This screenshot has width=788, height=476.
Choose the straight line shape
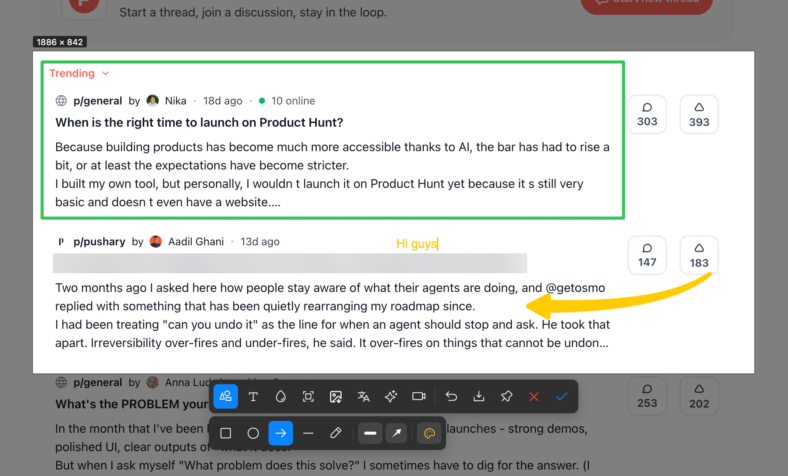[308, 433]
